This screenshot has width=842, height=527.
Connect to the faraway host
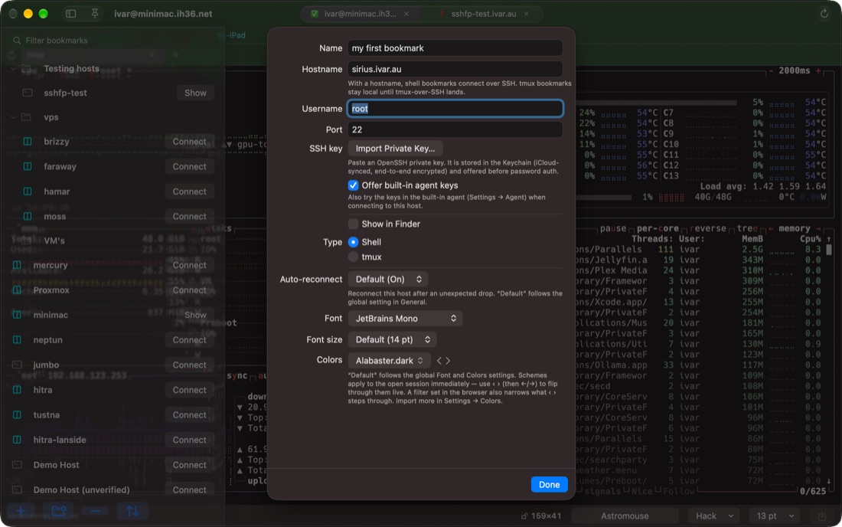(190, 166)
